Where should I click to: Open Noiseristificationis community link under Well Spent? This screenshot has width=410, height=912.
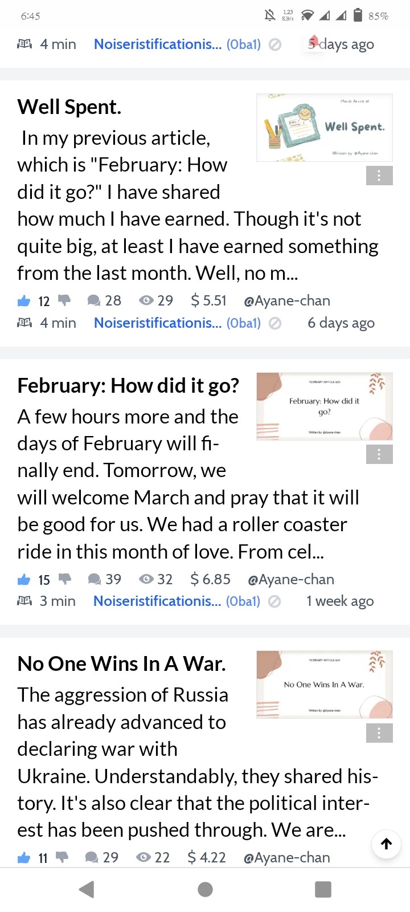158,323
